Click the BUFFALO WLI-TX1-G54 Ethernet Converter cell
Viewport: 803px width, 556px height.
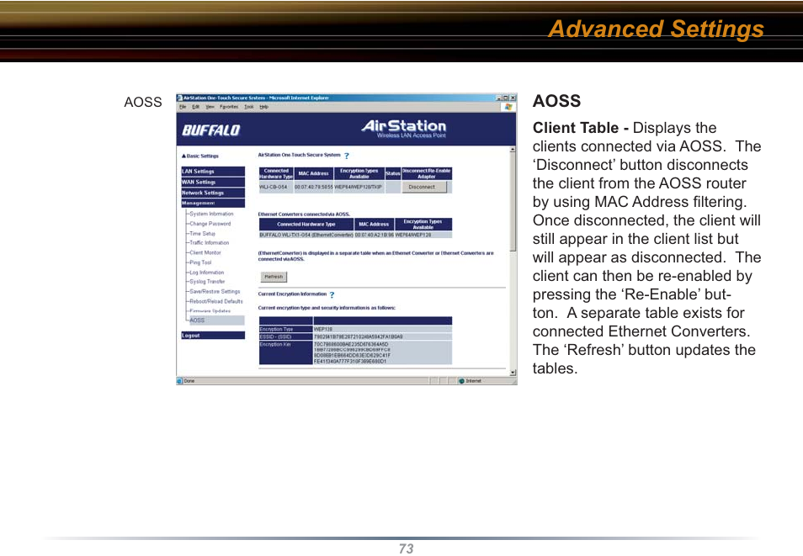pyautogui.click(x=306, y=235)
